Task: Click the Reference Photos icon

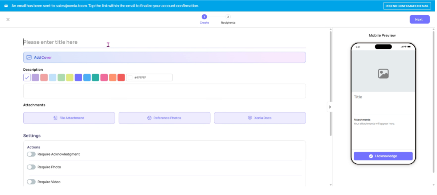Action: 149,118
